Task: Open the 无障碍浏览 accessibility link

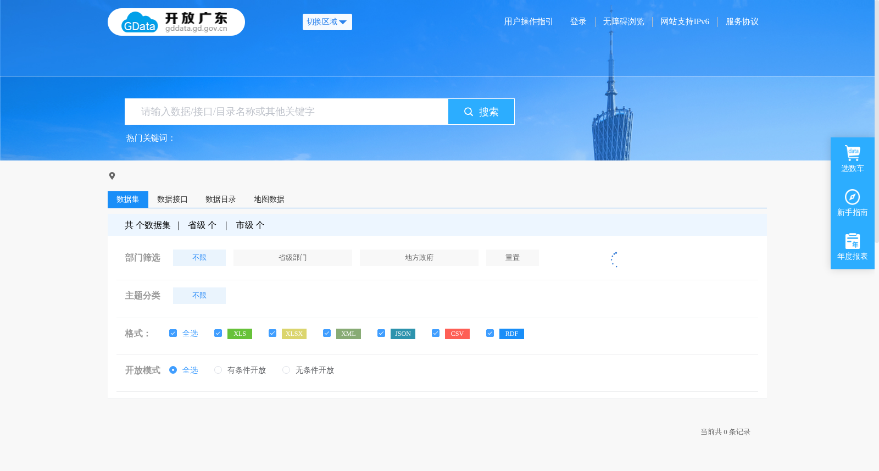Action: (x=624, y=21)
